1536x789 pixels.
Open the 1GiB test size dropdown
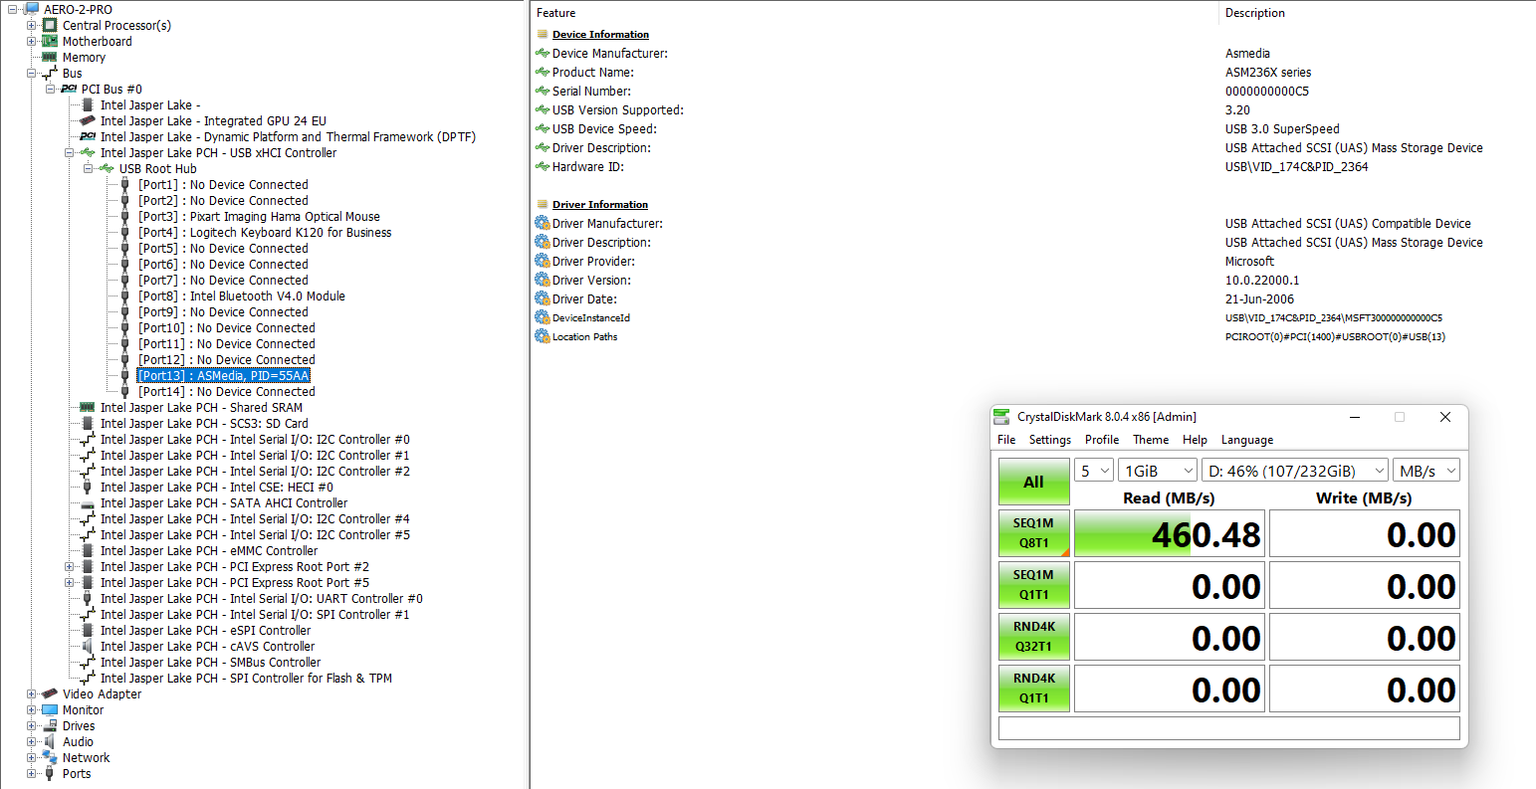(1158, 471)
